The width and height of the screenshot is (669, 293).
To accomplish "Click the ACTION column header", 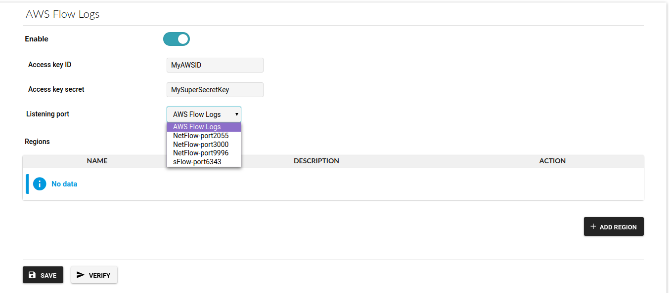I will click(552, 161).
